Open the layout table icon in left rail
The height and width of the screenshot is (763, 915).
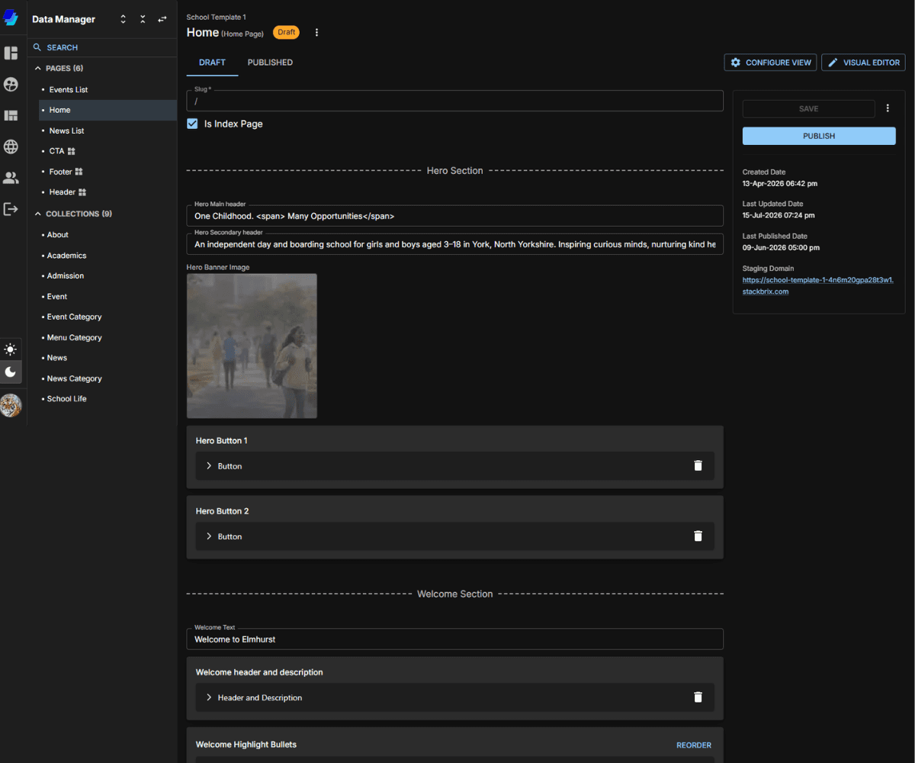point(11,116)
